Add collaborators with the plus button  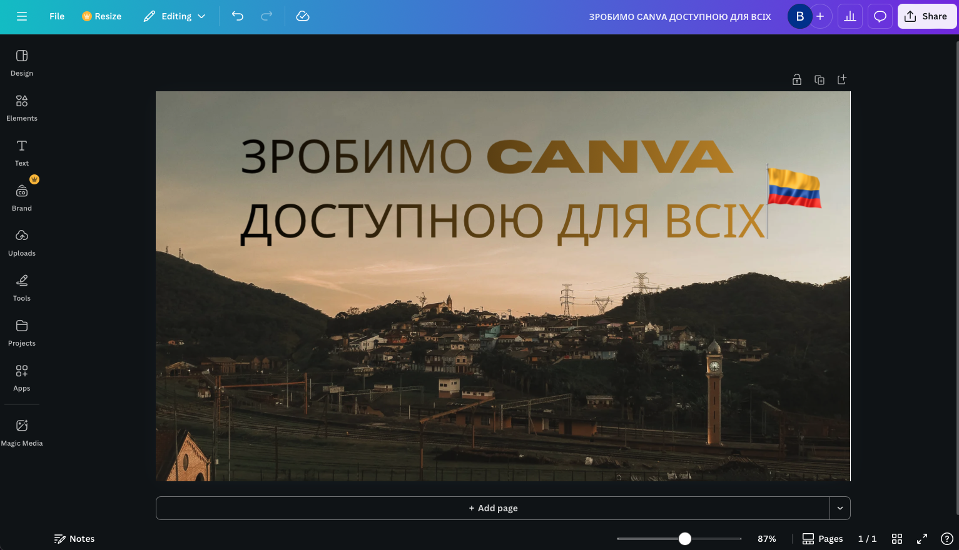(x=820, y=16)
